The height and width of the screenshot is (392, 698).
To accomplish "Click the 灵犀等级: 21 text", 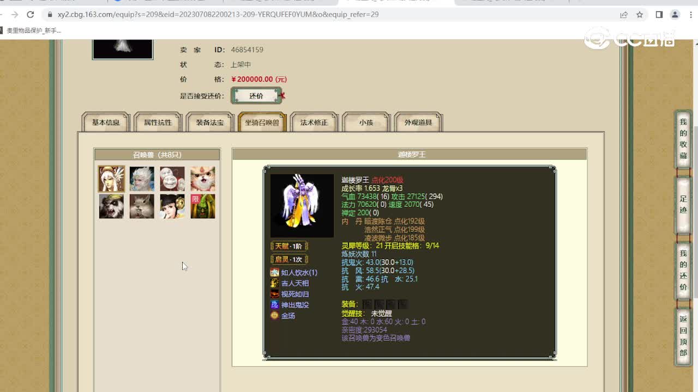I will pos(362,246).
